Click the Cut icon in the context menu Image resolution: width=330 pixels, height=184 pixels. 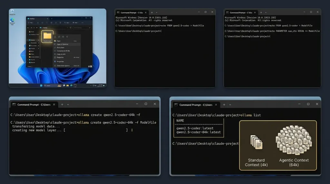coord(55,37)
